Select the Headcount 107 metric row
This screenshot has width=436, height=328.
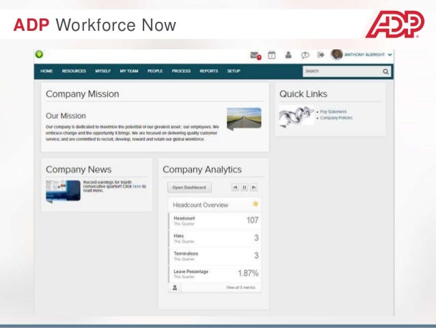[x=215, y=220]
